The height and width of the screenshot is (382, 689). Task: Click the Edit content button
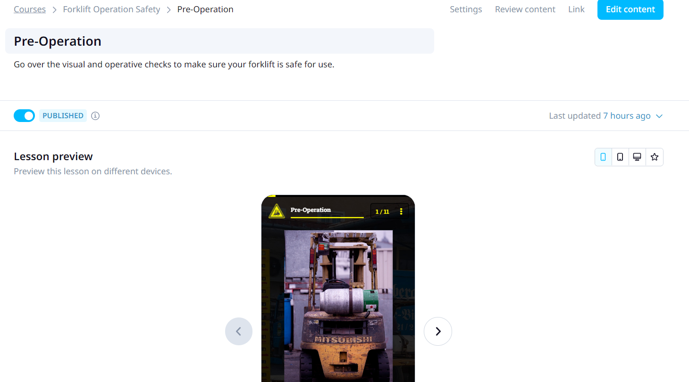630,9
